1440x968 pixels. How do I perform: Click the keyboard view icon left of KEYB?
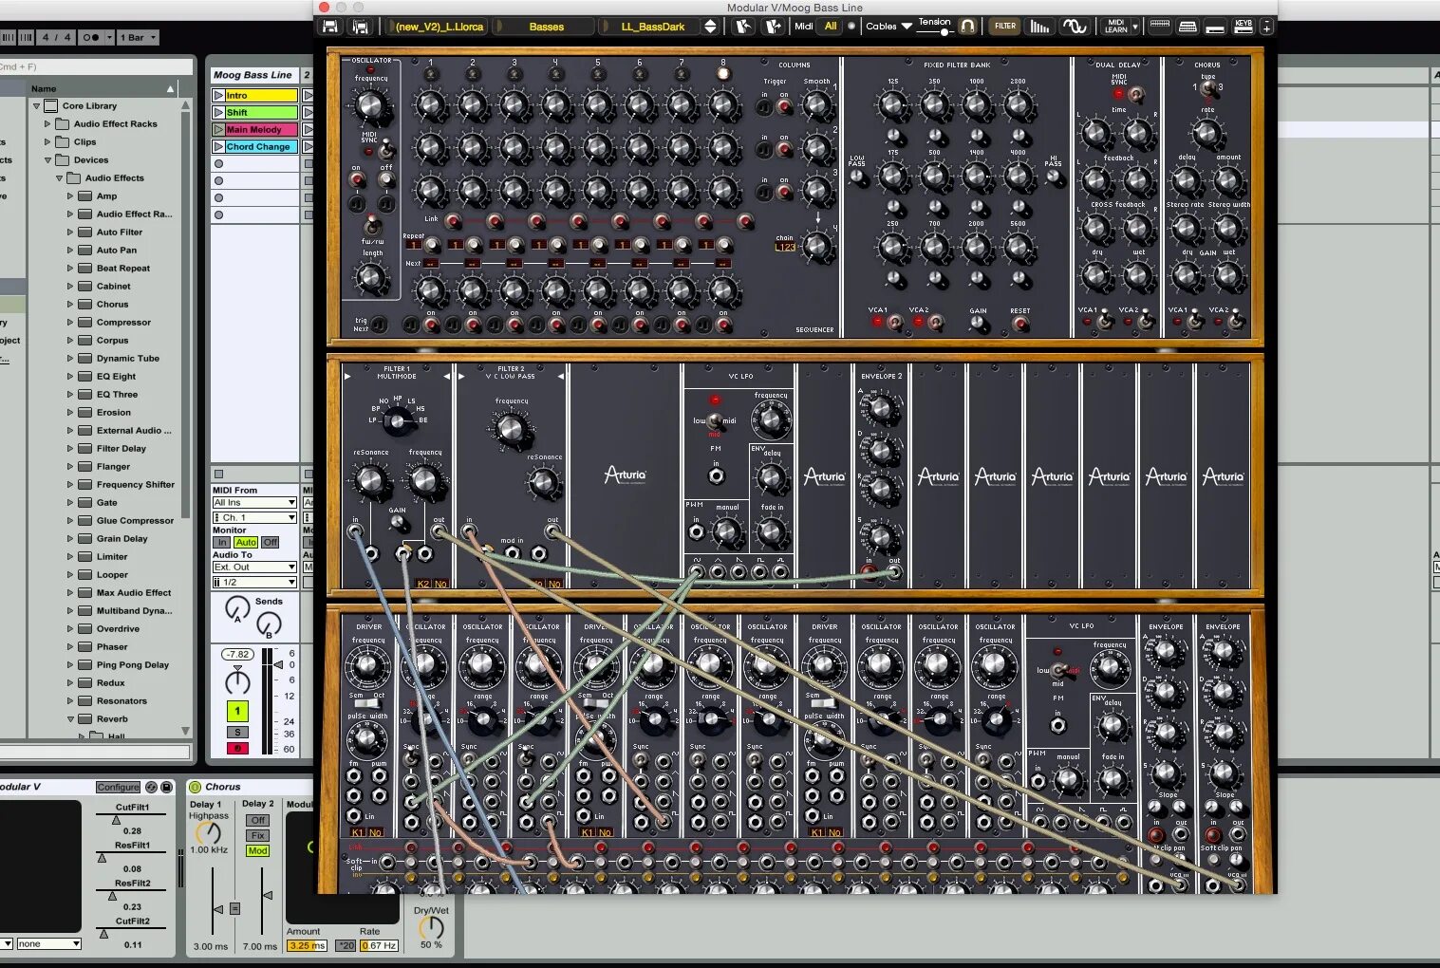[x=1215, y=27]
